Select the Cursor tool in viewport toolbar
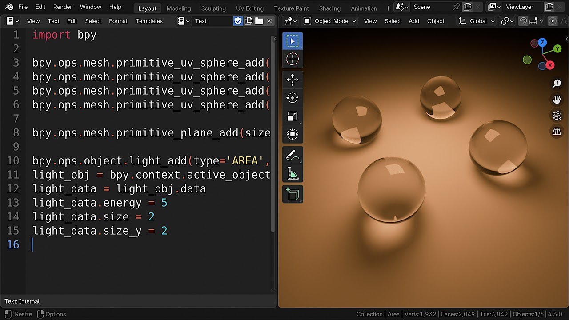Image resolution: width=569 pixels, height=320 pixels. [x=293, y=59]
